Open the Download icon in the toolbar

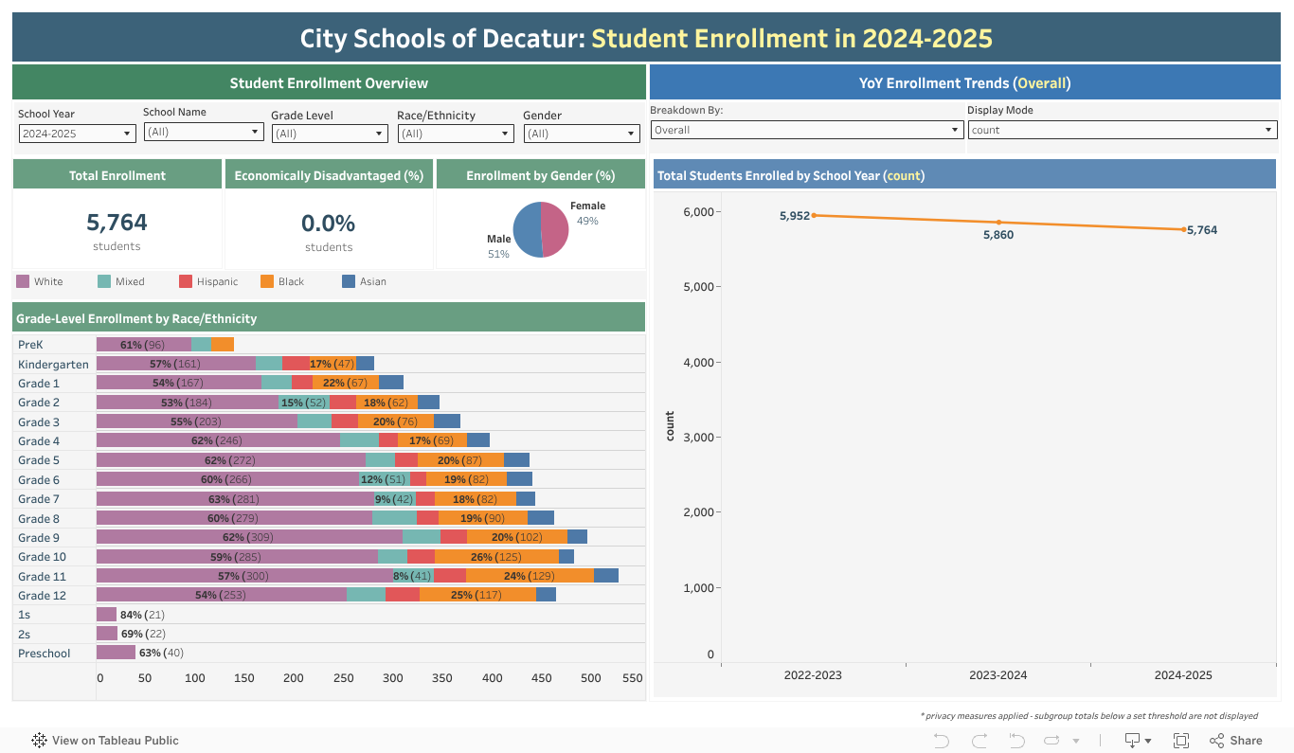(x=1133, y=740)
